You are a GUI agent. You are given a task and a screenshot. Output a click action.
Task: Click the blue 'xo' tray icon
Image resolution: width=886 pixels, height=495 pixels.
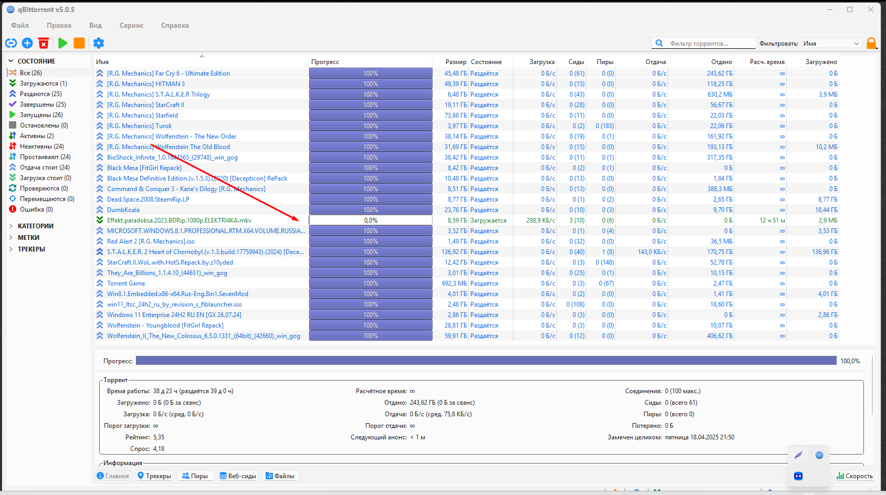point(798,476)
